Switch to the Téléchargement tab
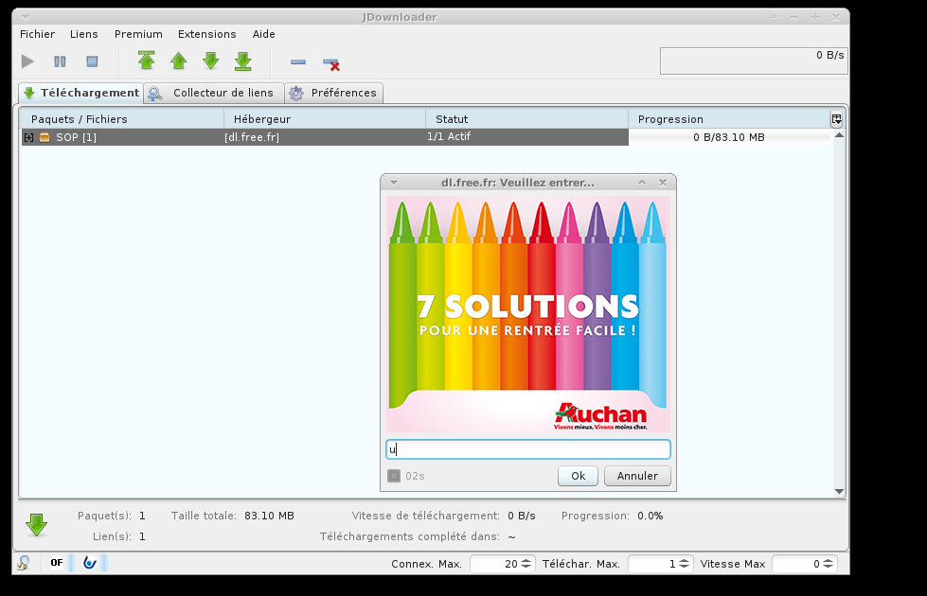The width and height of the screenshot is (927, 596). coord(81,93)
